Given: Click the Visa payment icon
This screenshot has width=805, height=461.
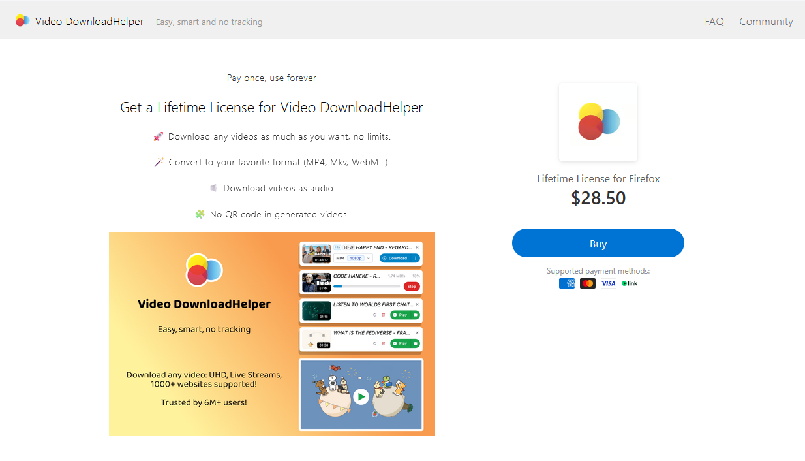Looking at the screenshot, I should (x=609, y=283).
